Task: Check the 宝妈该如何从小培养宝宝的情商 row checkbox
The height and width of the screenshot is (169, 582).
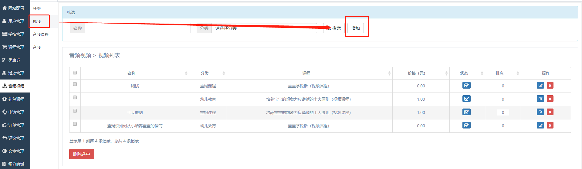Action: point(75,124)
